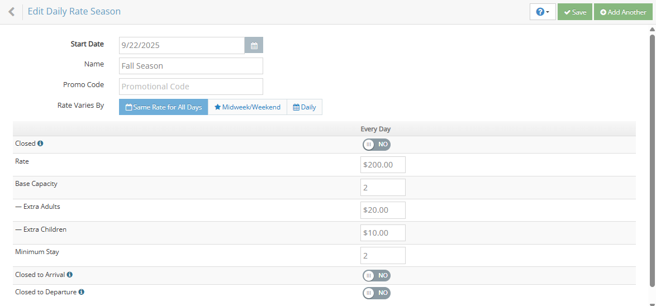Click the back arrow icon
This screenshot has height=306, width=656.
point(11,12)
